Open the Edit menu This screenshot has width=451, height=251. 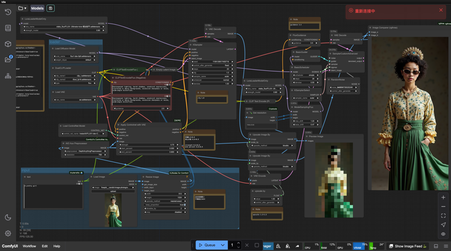pyautogui.click(x=45, y=246)
